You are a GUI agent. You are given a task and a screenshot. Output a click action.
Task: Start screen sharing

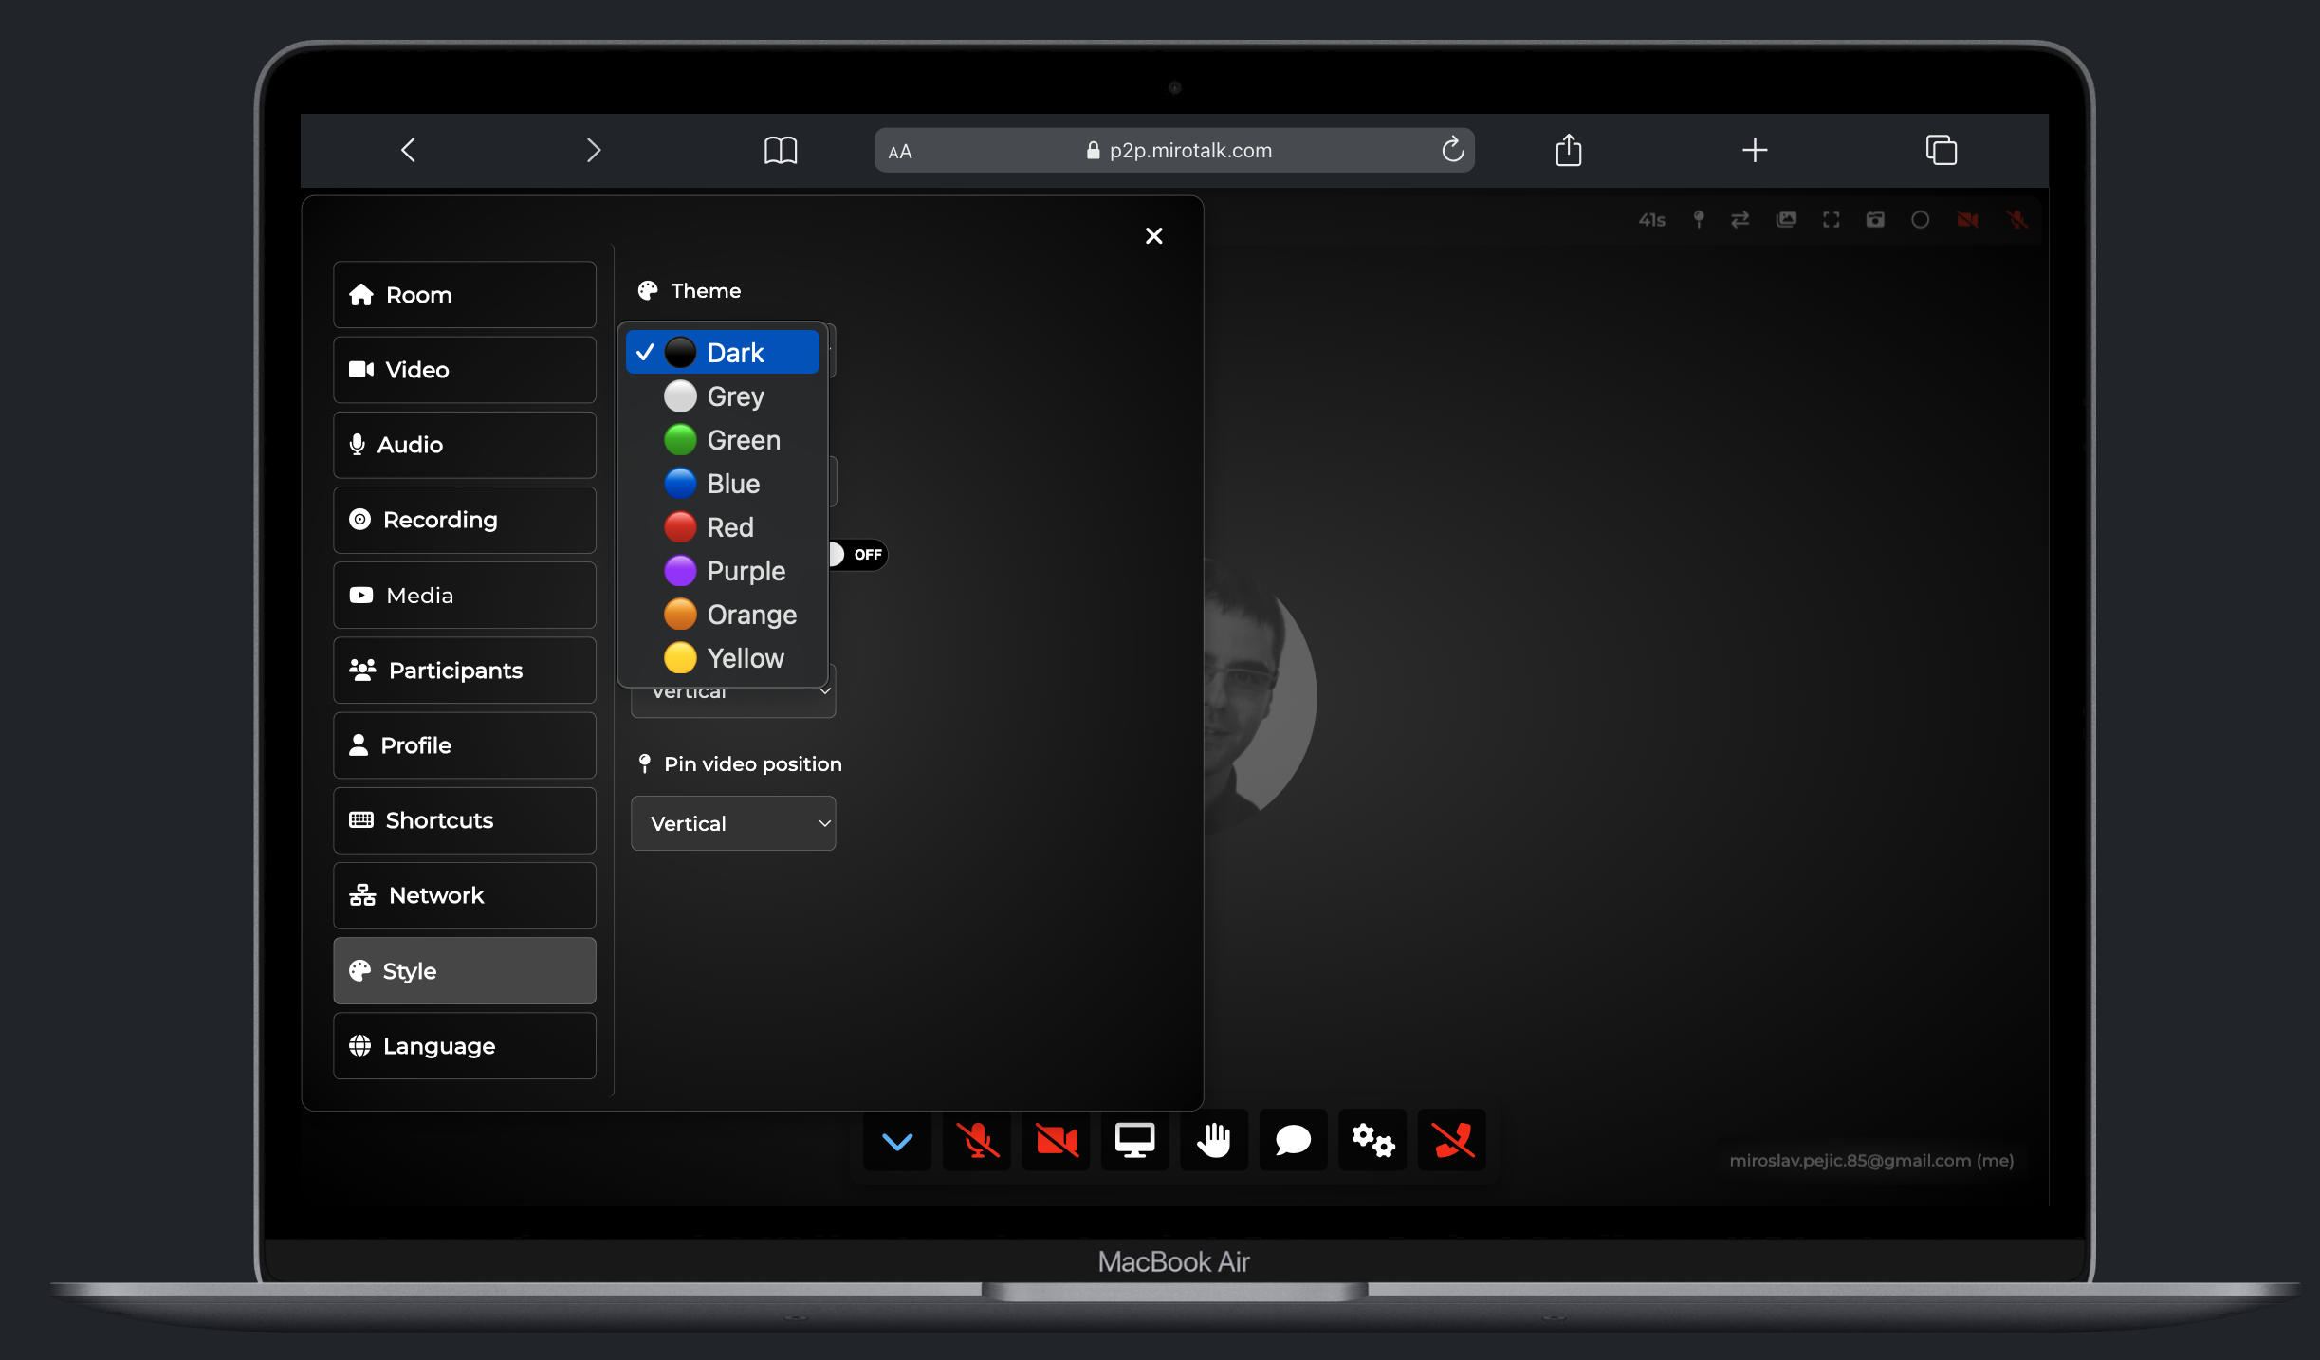point(1134,1141)
